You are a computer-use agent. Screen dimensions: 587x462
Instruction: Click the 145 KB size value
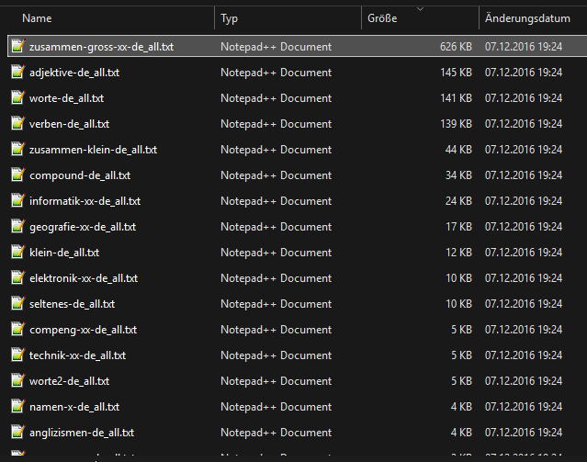[456, 73]
